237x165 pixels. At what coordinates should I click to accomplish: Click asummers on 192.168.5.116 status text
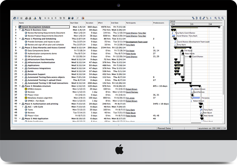coord(212,128)
